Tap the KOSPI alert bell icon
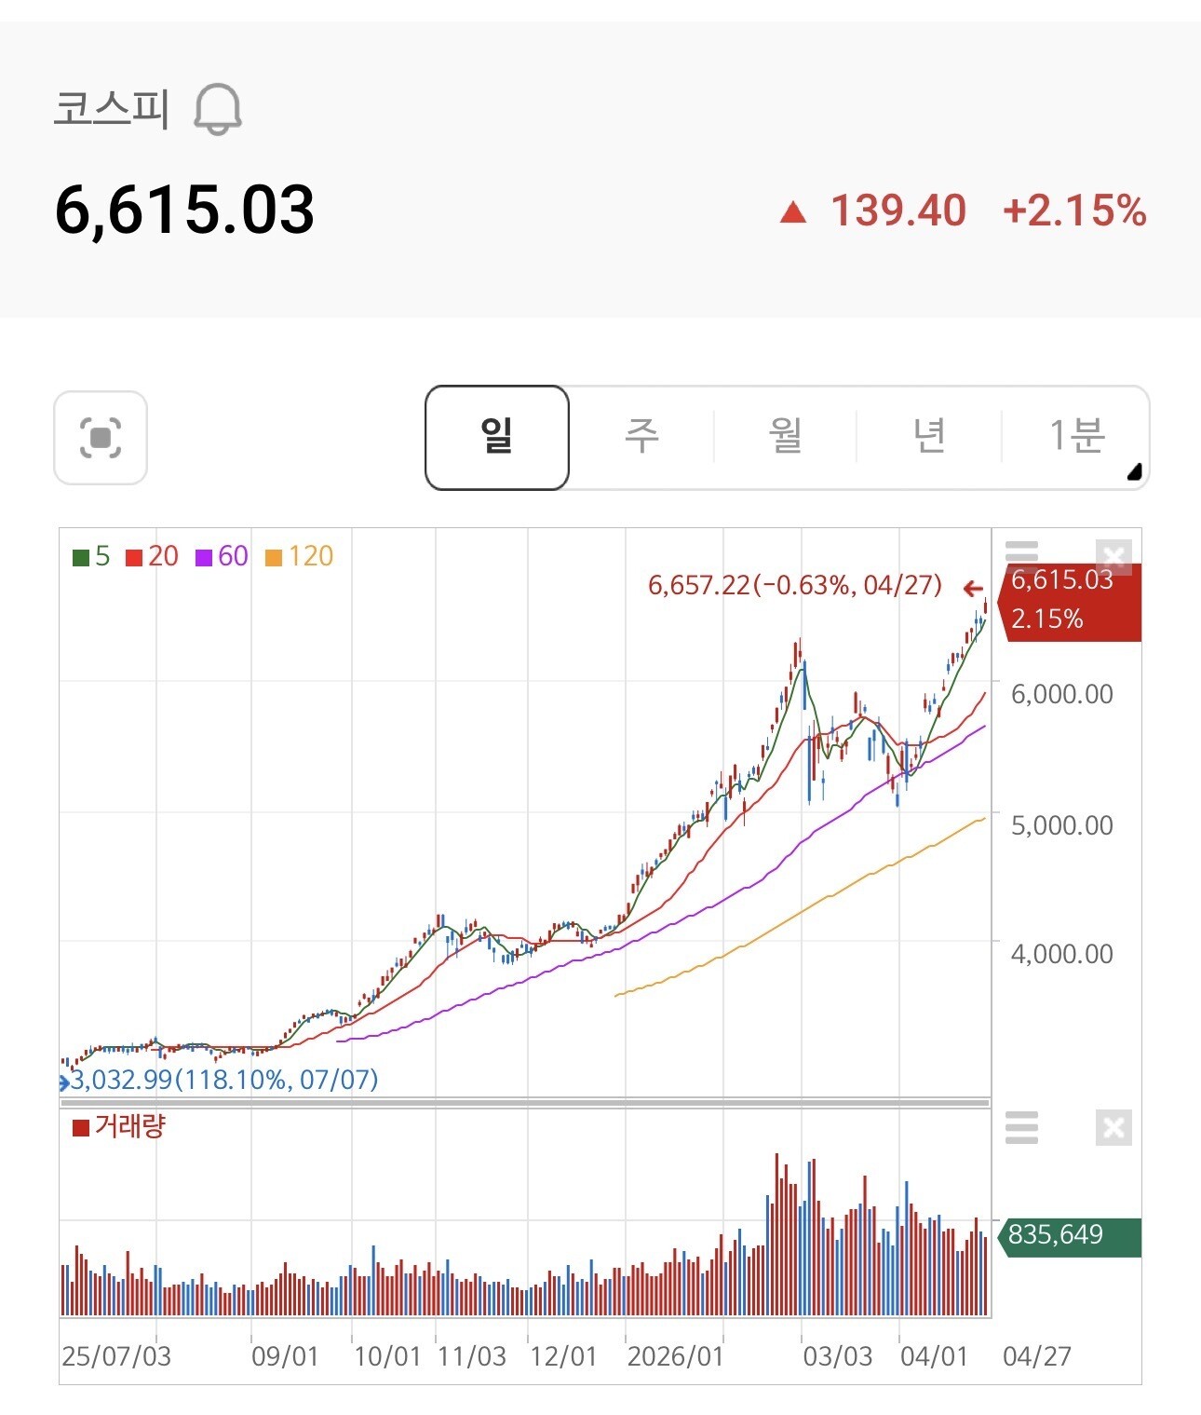The height and width of the screenshot is (1415, 1201). click(218, 109)
